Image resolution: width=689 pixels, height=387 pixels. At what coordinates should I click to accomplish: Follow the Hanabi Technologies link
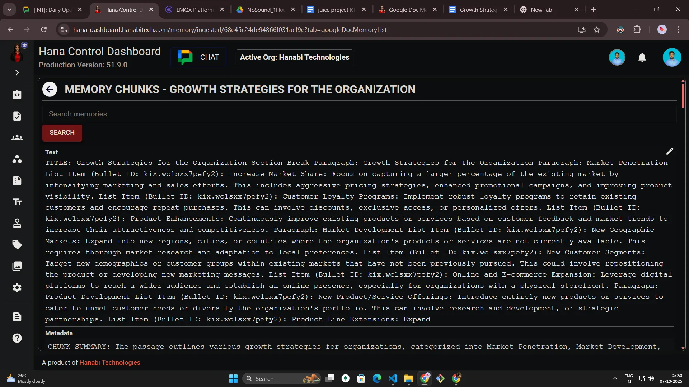[109, 363]
